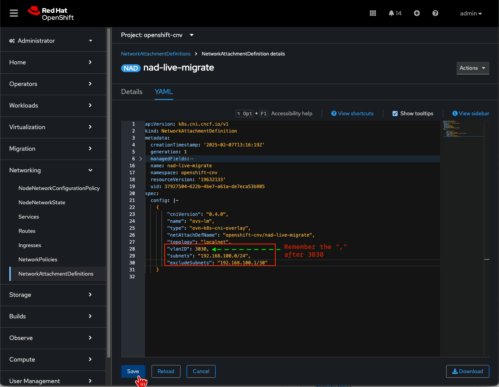Viewport: 499px width, 387px height.
Task: Click the Red Hat OpenShift logo
Action: point(51,13)
